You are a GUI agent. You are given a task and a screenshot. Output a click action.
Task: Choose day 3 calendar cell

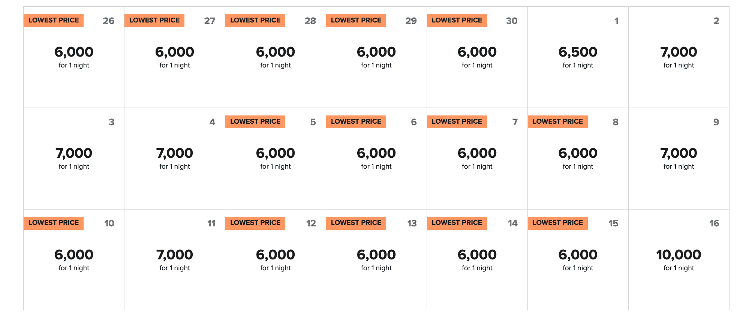pos(74,158)
